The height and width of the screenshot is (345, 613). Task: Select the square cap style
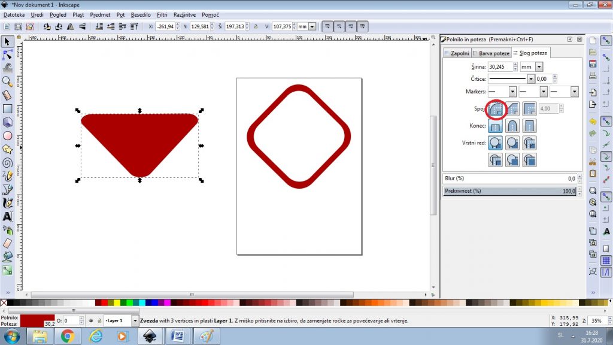[x=529, y=126]
